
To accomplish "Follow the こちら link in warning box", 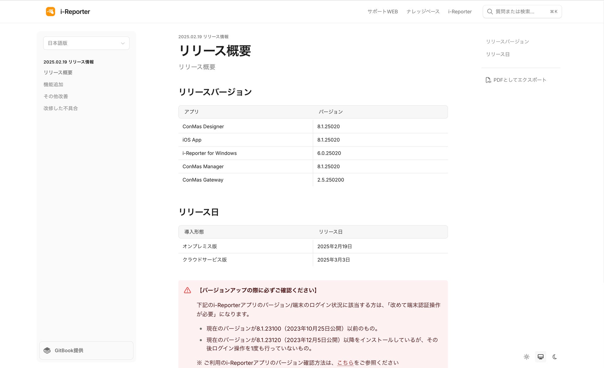I will [x=345, y=363].
